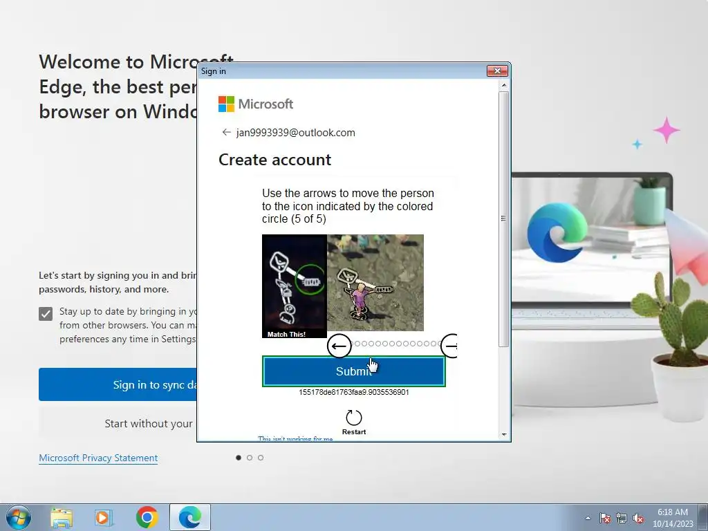Close the Sign in dialog window
This screenshot has height=531, width=708.
point(498,71)
